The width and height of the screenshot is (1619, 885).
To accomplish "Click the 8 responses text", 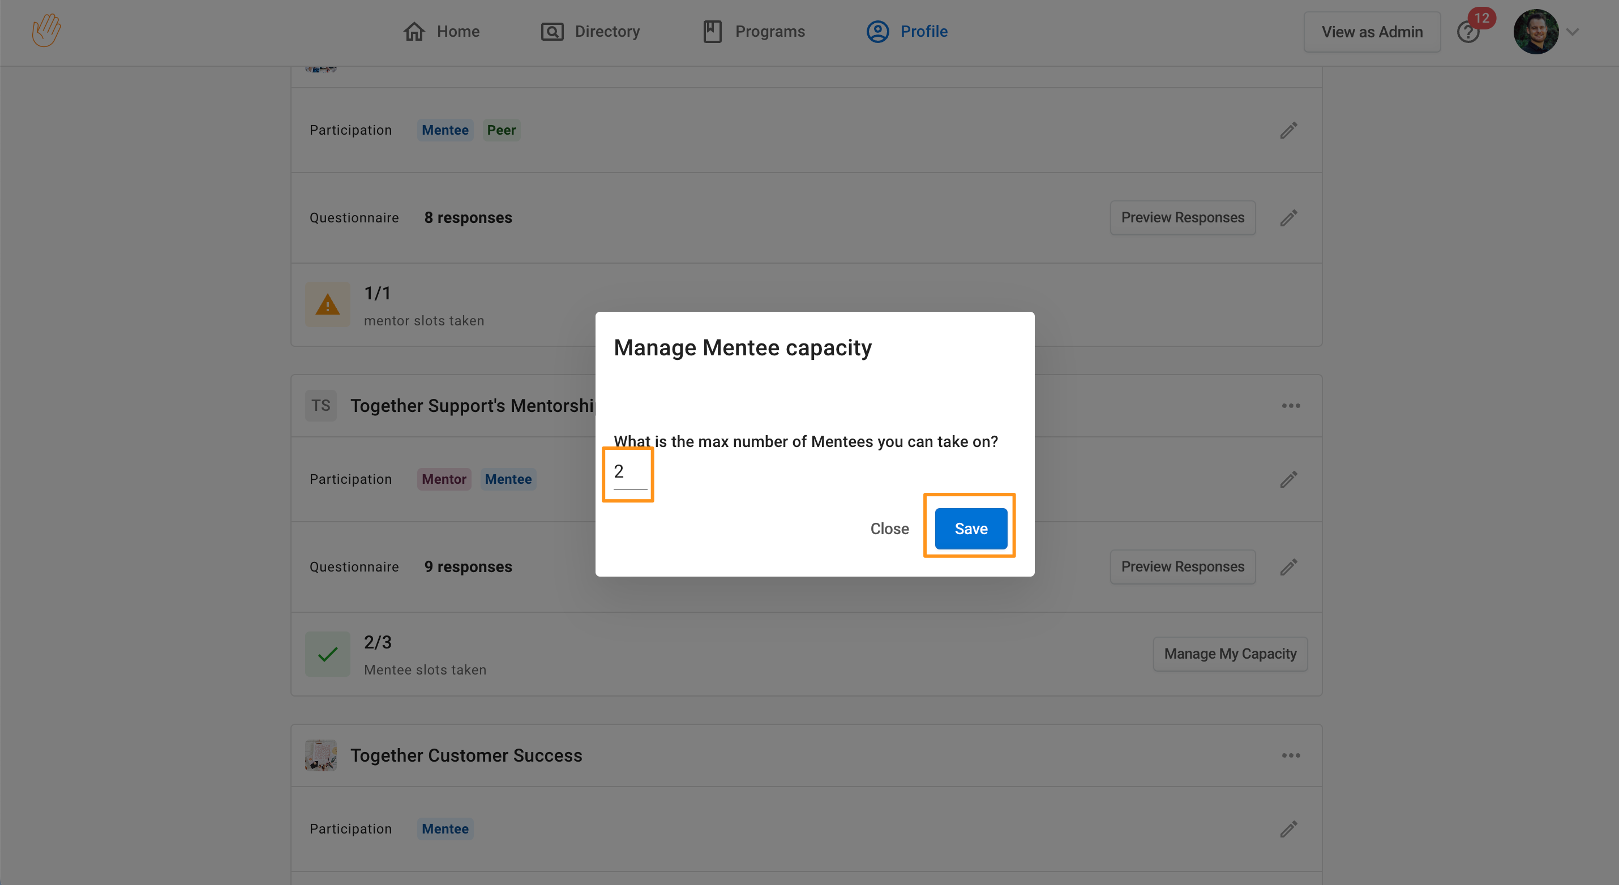I will pos(468,218).
